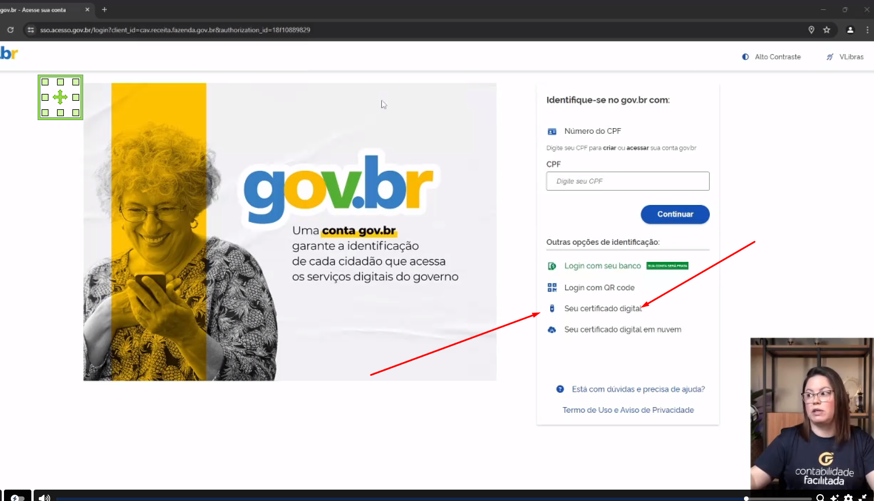Bookmark this page with the star icon

(x=827, y=30)
